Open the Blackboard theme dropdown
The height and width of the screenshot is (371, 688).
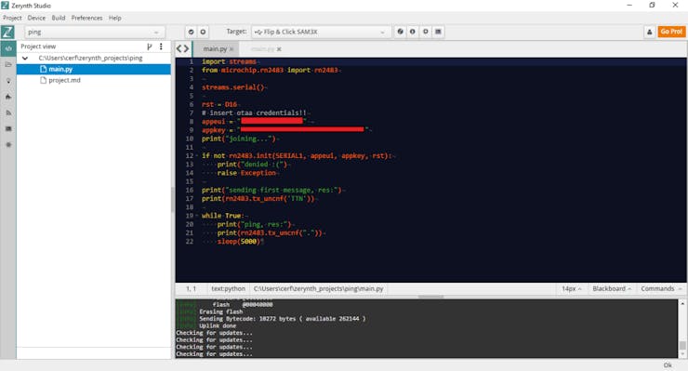point(611,289)
